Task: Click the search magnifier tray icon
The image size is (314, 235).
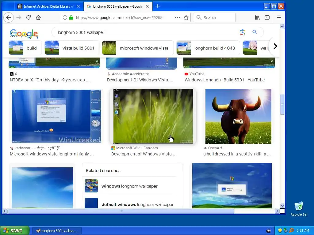Action: point(291,230)
